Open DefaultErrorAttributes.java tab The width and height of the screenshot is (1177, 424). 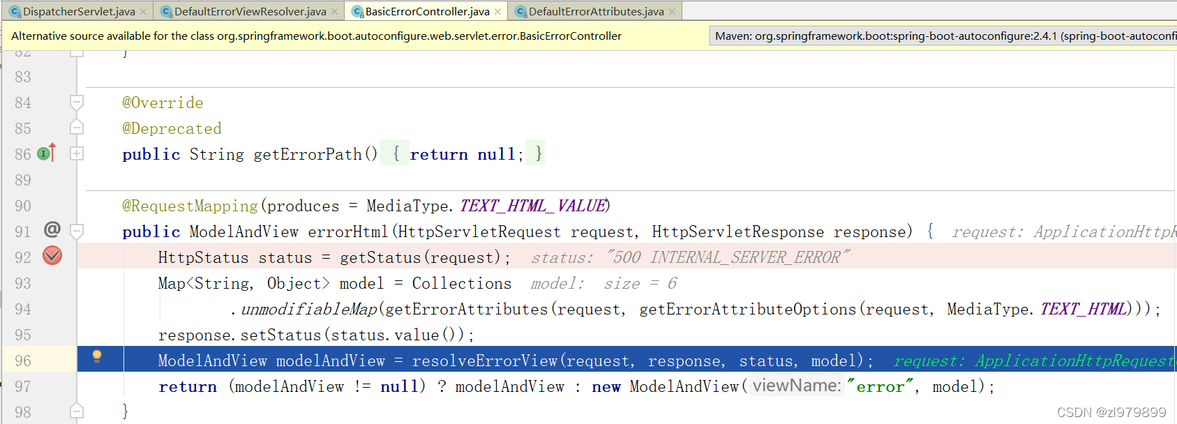click(x=596, y=11)
